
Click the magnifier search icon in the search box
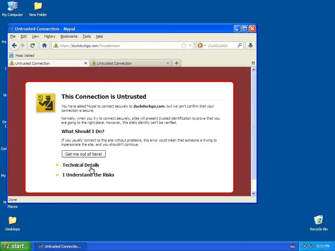[x=240, y=45]
